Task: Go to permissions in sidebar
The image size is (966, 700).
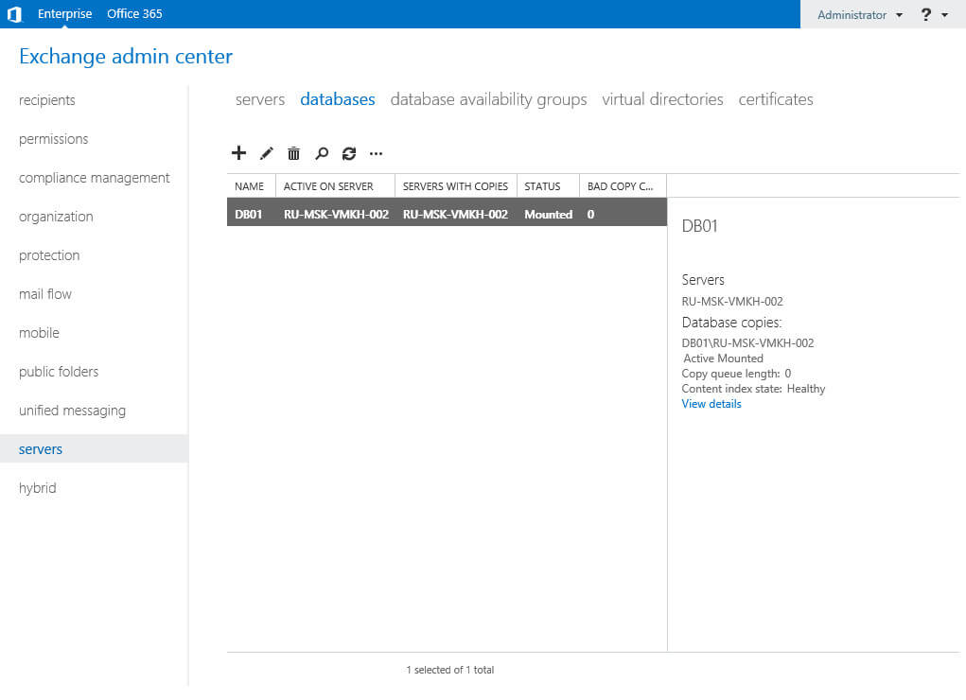Action: [x=54, y=139]
